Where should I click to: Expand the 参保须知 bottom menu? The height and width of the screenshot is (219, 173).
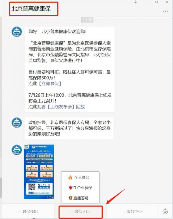(28, 211)
